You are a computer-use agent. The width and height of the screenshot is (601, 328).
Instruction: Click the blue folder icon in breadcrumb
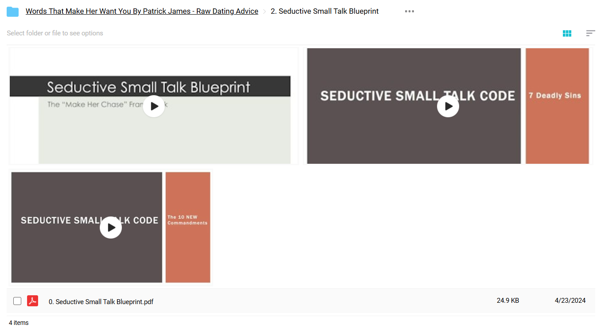pos(12,12)
